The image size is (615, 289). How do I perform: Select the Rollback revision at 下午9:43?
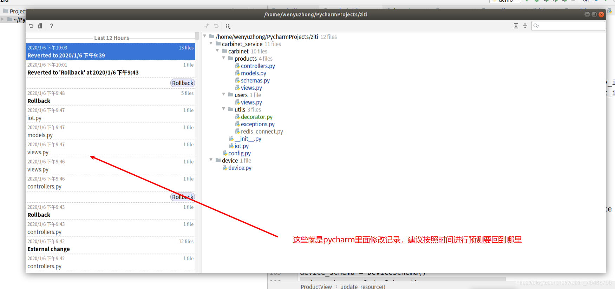pyautogui.click(x=110, y=211)
